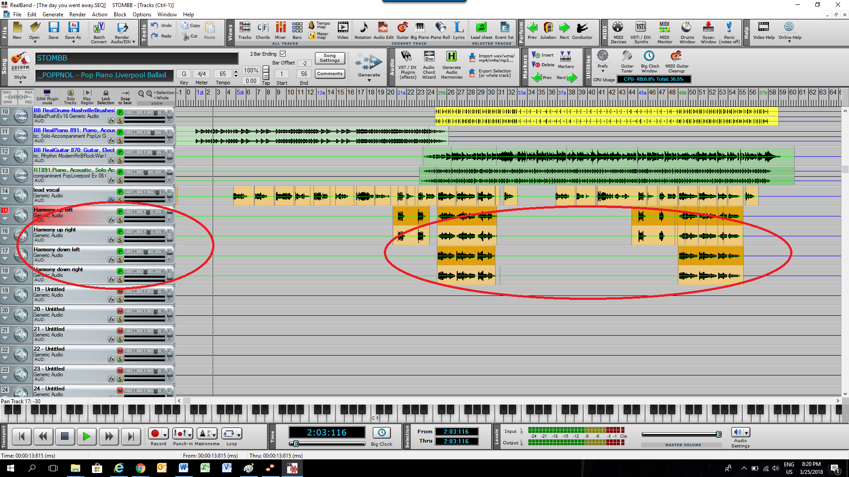Open the Conductor window

pos(582,31)
